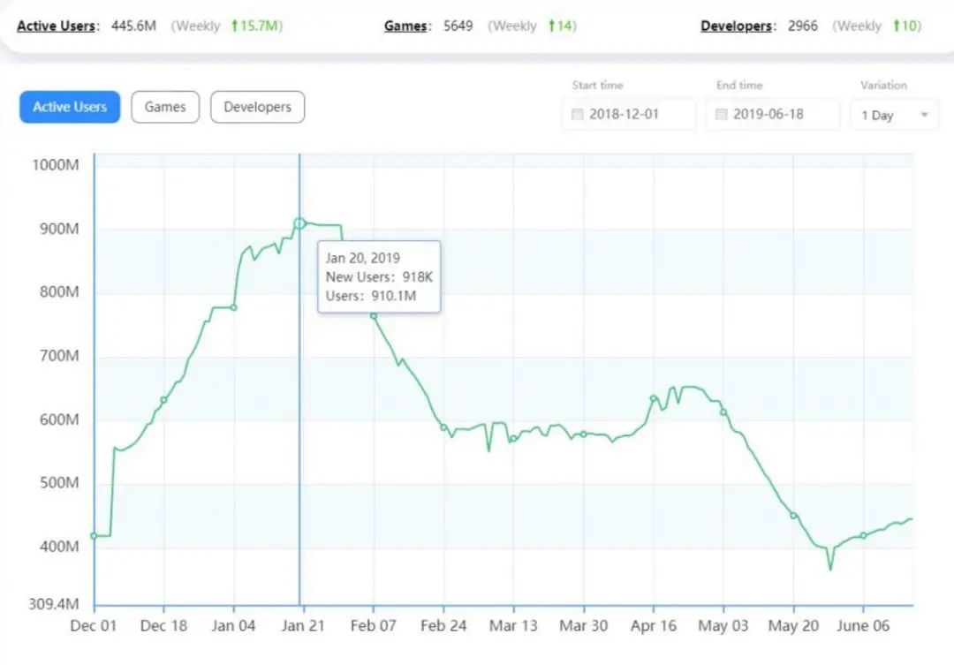Open the underlined Games header link

click(x=406, y=26)
